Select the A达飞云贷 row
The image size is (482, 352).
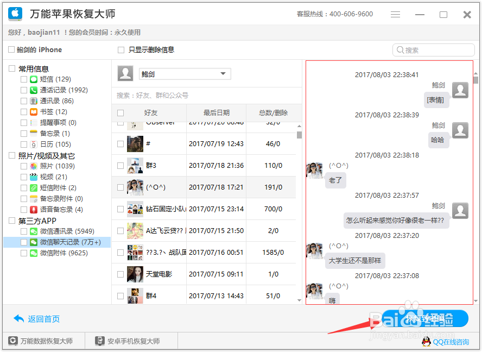204,231
